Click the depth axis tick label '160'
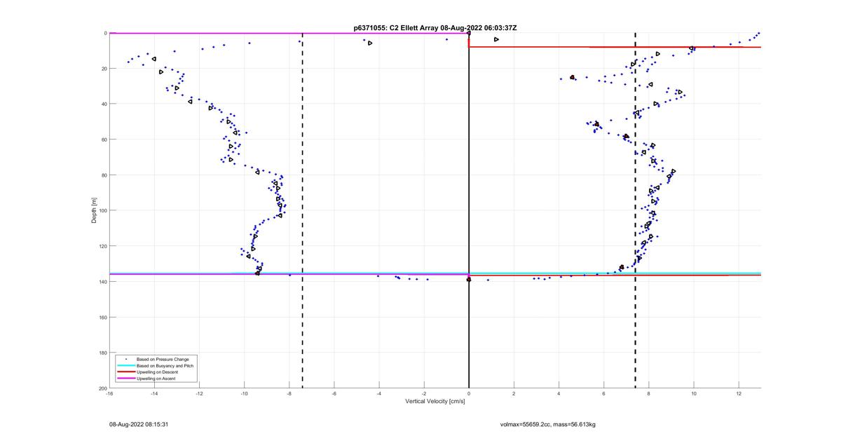Screen dimensions: 841x436 [x=102, y=317]
